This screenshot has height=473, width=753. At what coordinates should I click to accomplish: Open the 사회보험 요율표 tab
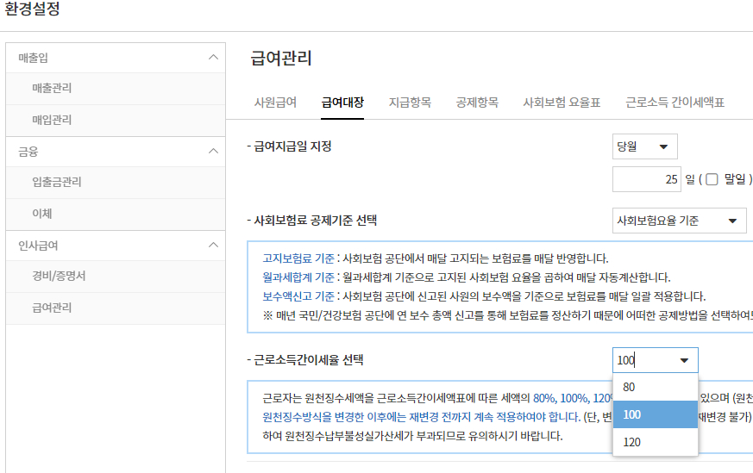[x=562, y=103]
